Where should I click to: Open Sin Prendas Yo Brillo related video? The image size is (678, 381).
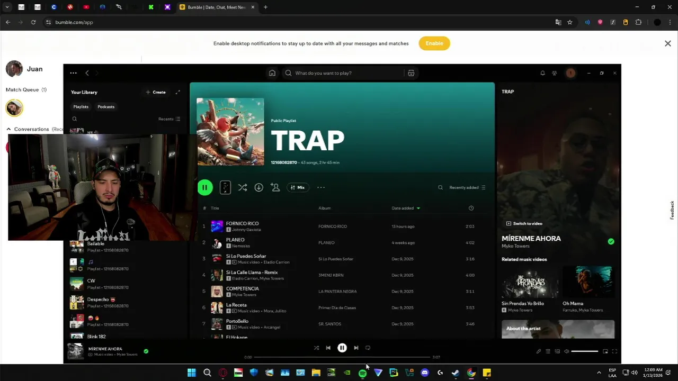click(530, 289)
